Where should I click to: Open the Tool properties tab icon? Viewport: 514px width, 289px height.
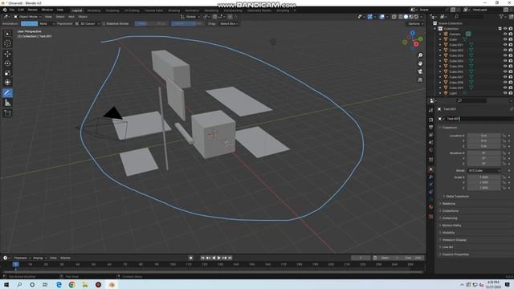430,111
